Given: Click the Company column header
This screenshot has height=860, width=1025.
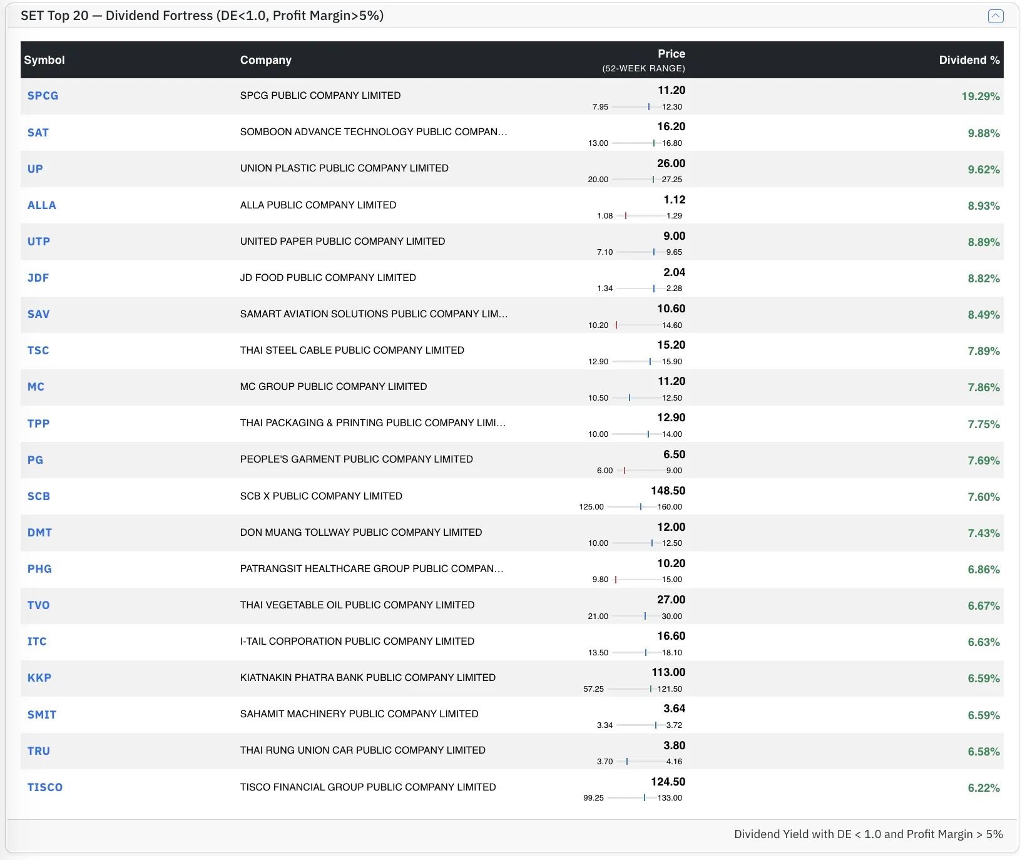Looking at the screenshot, I should (x=266, y=60).
